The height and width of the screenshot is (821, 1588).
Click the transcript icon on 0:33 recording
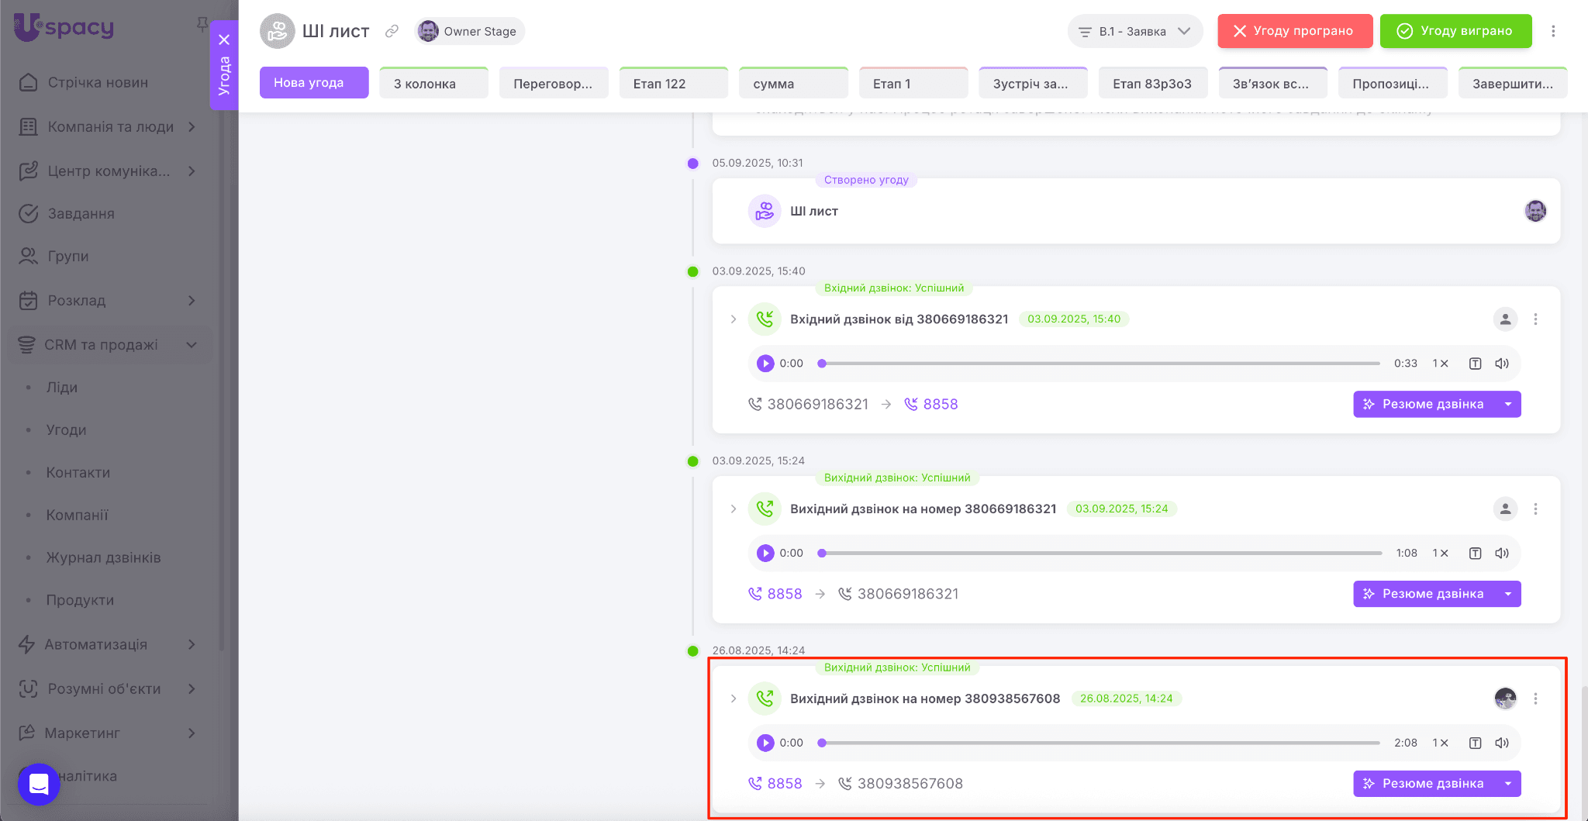1475,364
